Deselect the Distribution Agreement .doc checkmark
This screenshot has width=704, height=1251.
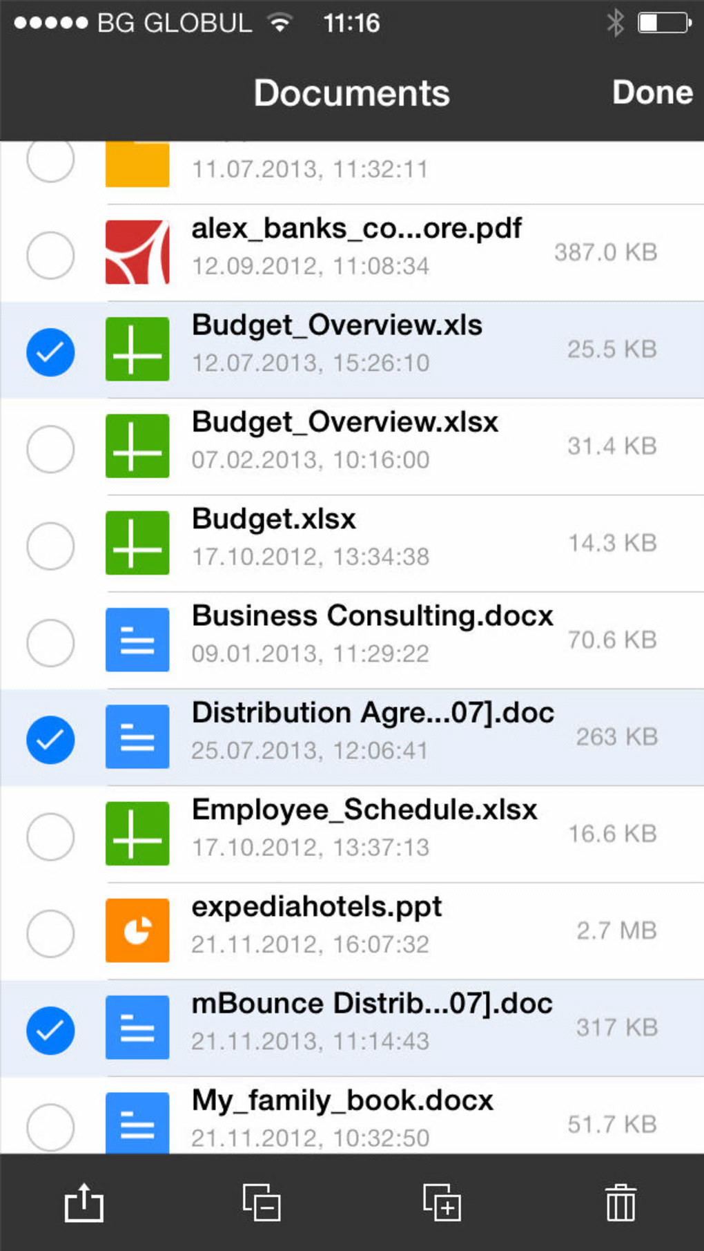click(50, 740)
